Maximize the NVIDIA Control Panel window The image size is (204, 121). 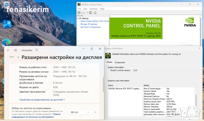point(190,4)
